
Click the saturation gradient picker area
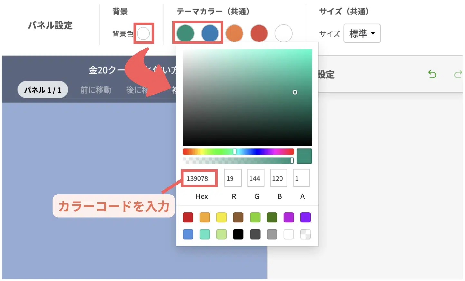(247, 97)
